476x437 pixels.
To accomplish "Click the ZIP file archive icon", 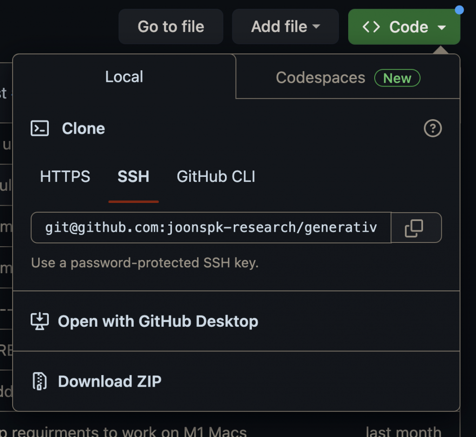I will point(40,381).
